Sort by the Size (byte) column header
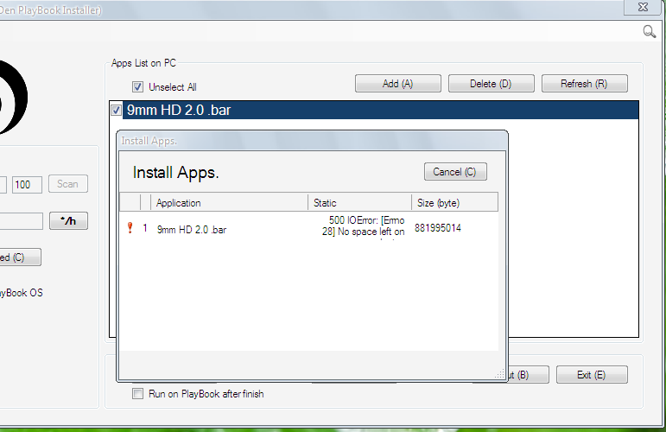The width and height of the screenshot is (666, 432). coord(454,203)
